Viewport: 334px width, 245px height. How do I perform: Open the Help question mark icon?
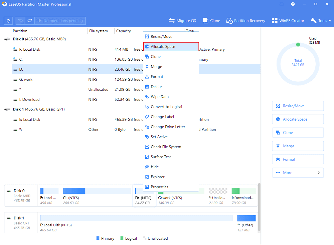point(293,4)
